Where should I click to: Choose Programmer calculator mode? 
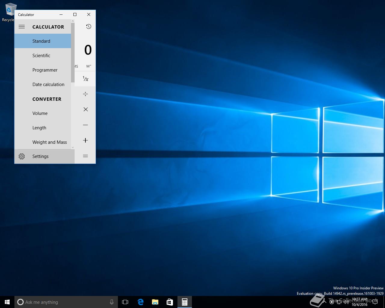(x=45, y=70)
